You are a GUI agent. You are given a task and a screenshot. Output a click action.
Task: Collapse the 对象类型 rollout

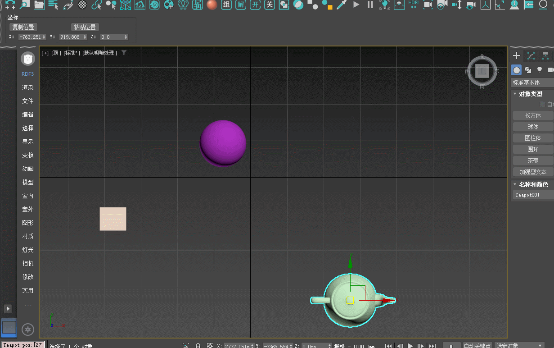530,94
